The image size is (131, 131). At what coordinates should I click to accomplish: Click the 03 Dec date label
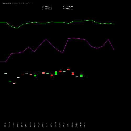[x=76, y=125]
